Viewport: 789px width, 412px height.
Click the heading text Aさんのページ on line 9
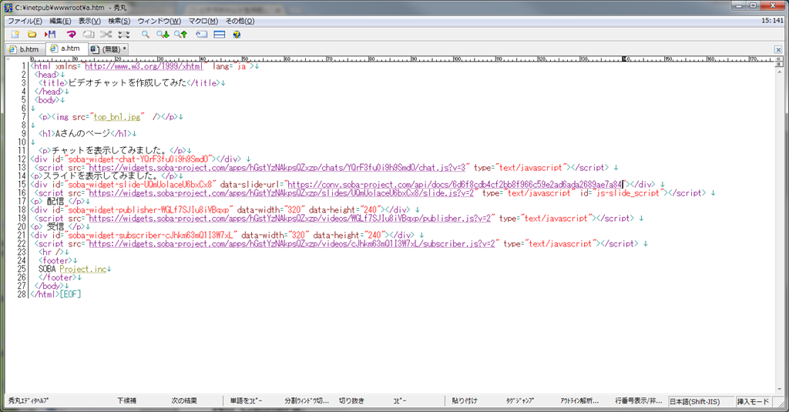(83, 133)
